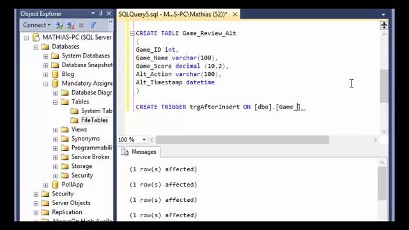
Task: Select the Mandatory Assignment database
Action: 87,84
